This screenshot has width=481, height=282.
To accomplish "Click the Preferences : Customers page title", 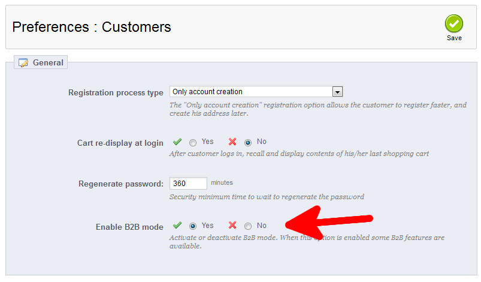I will [92, 27].
